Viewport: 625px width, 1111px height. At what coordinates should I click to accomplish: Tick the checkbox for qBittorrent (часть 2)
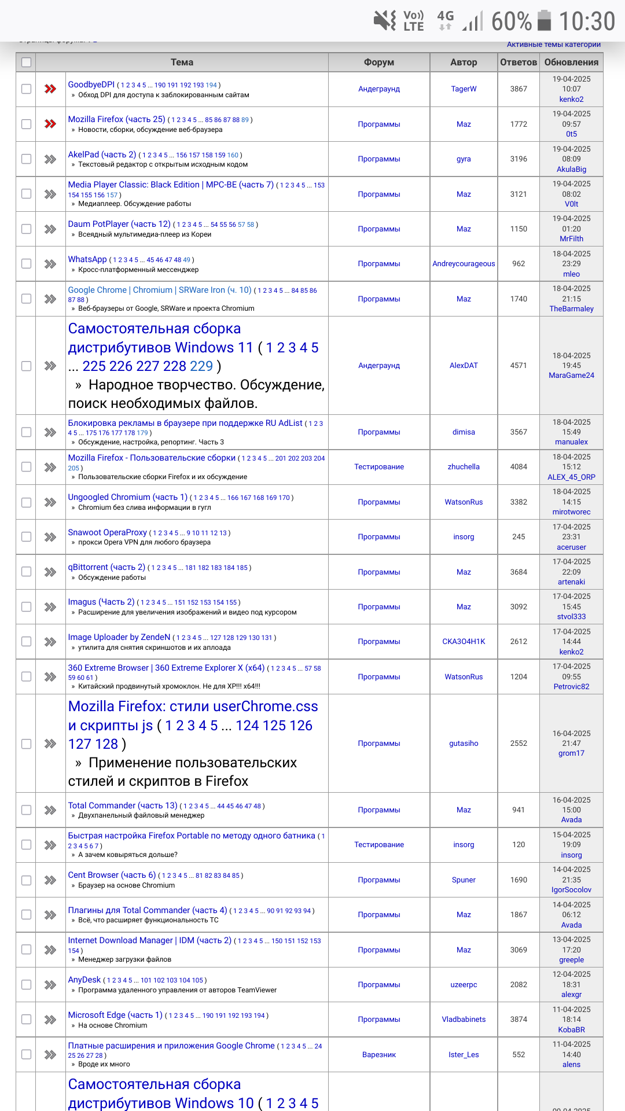[x=26, y=572]
